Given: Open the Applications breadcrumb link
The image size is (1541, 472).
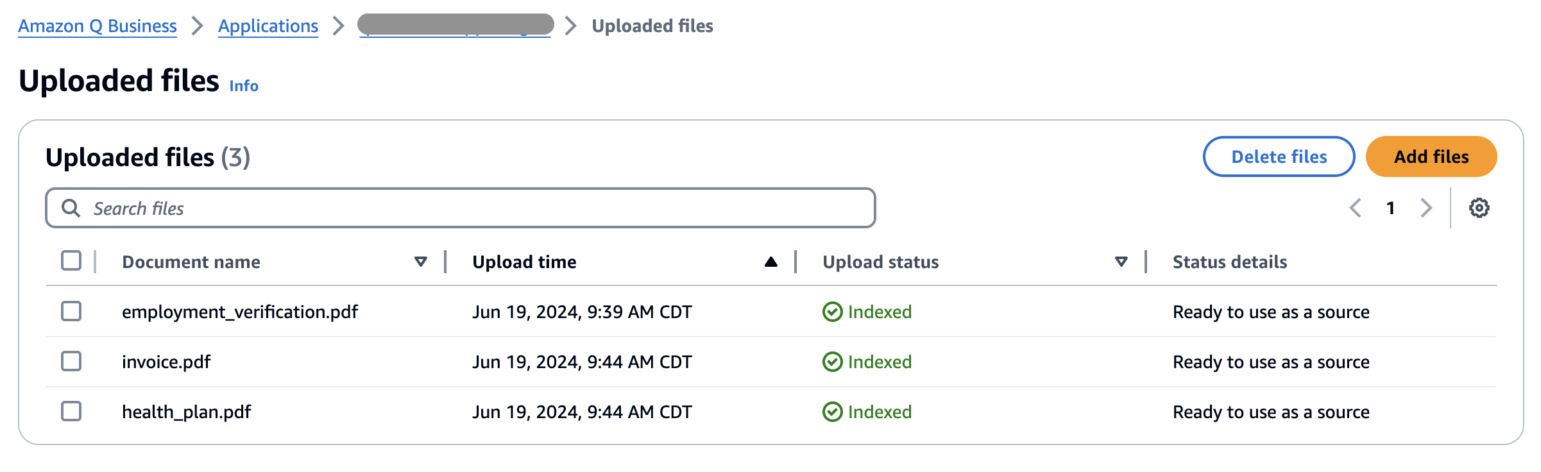Looking at the screenshot, I should pos(268,26).
